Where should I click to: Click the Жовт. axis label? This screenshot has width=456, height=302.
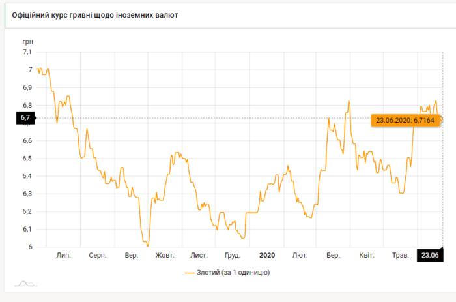[165, 255]
